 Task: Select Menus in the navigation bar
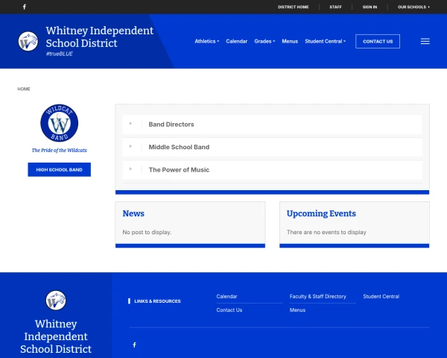click(x=290, y=42)
